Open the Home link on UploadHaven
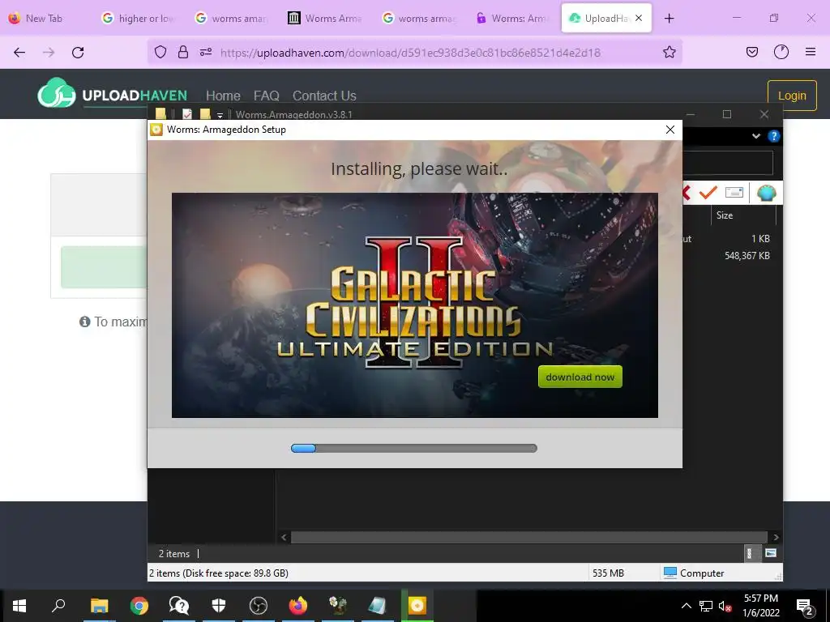The width and height of the screenshot is (830, 622). 223,96
